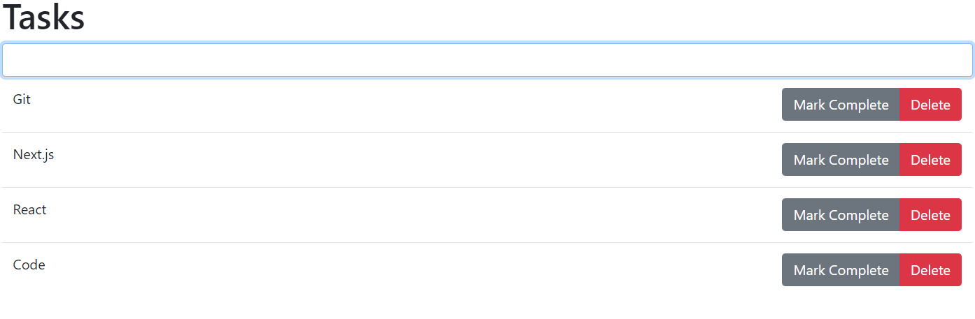Click the Git task name text
Image resolution: width=975 pixels, height=319 pixels.
pyautogui.click(x=22, y=99)
